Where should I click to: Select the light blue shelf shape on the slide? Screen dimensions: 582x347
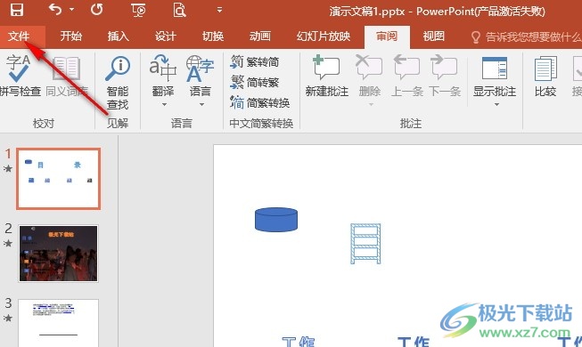coord(365,244)
